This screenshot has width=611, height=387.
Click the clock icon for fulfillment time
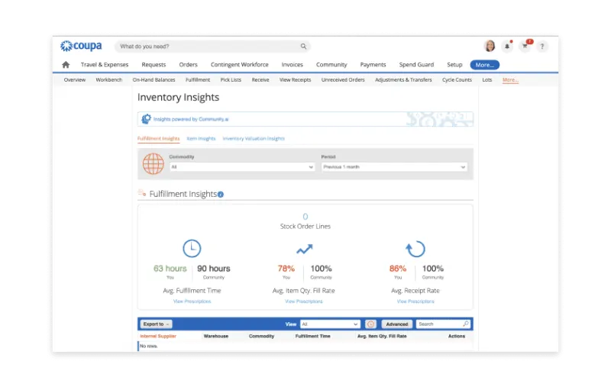click(192, 248)
